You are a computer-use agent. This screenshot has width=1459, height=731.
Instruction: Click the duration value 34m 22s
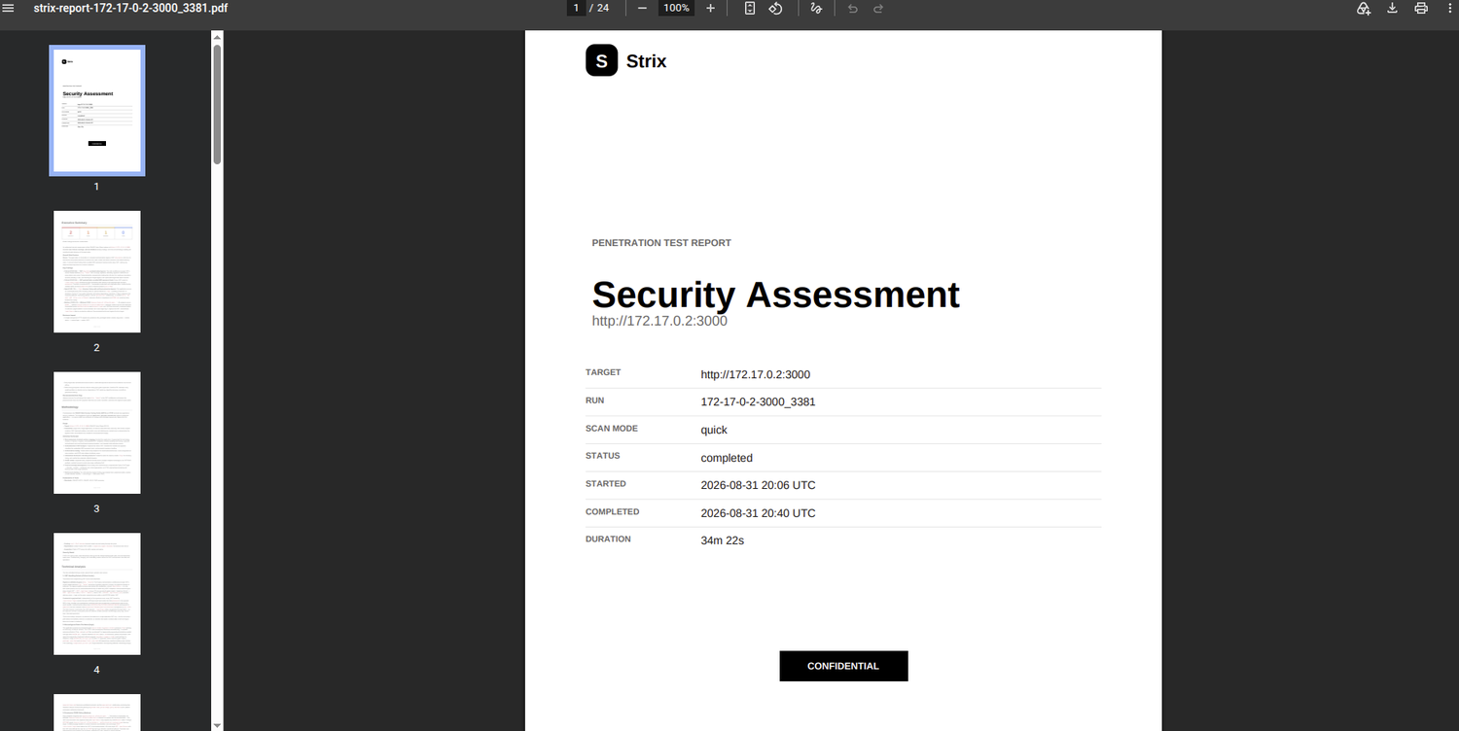pyautogui.click(x=723, y=540)
